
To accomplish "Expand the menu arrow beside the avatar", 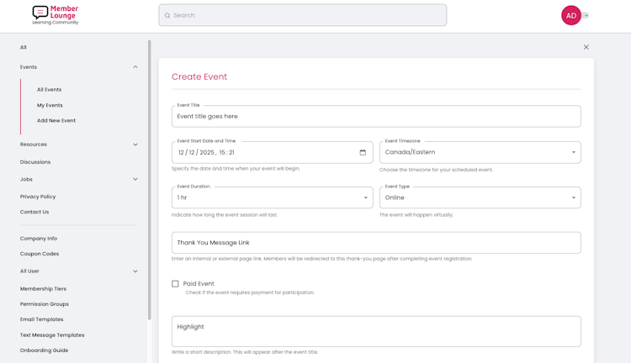I will pyautogui.click(x=586, y=15).
